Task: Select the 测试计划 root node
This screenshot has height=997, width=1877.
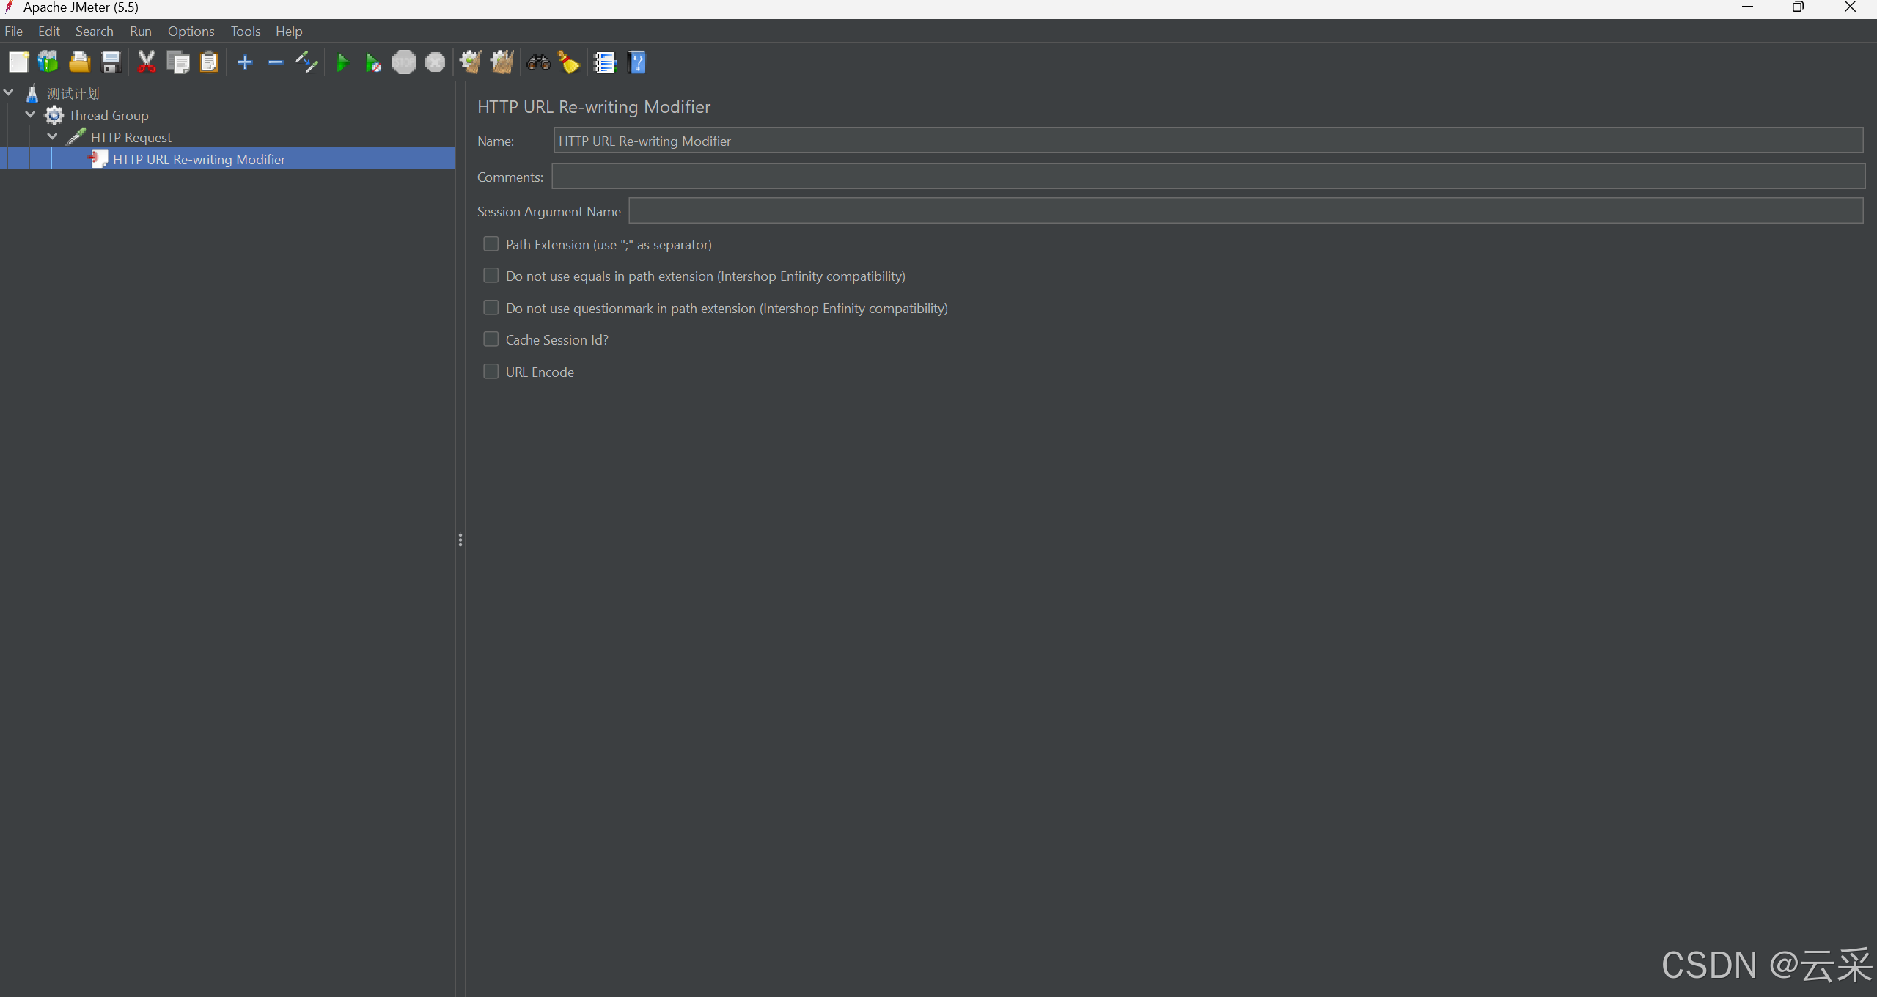Action: [73, 93]
